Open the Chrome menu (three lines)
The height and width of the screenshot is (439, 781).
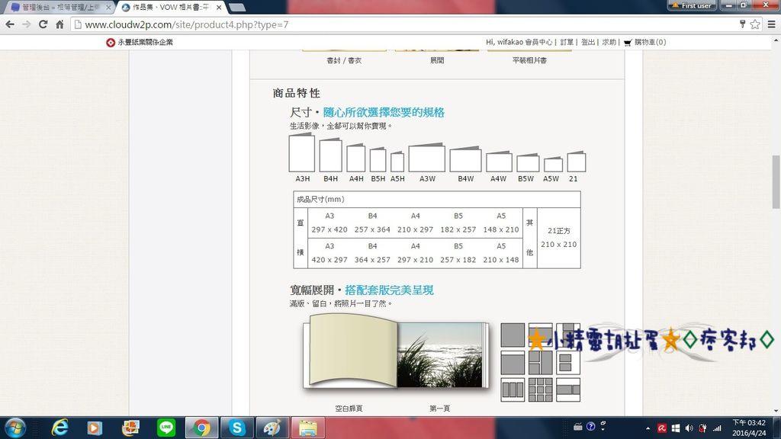[772, 24]
